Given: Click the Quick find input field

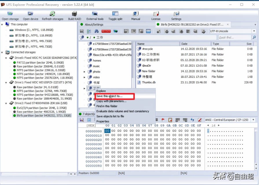Looking at the screenshot, I should (235, 37).
